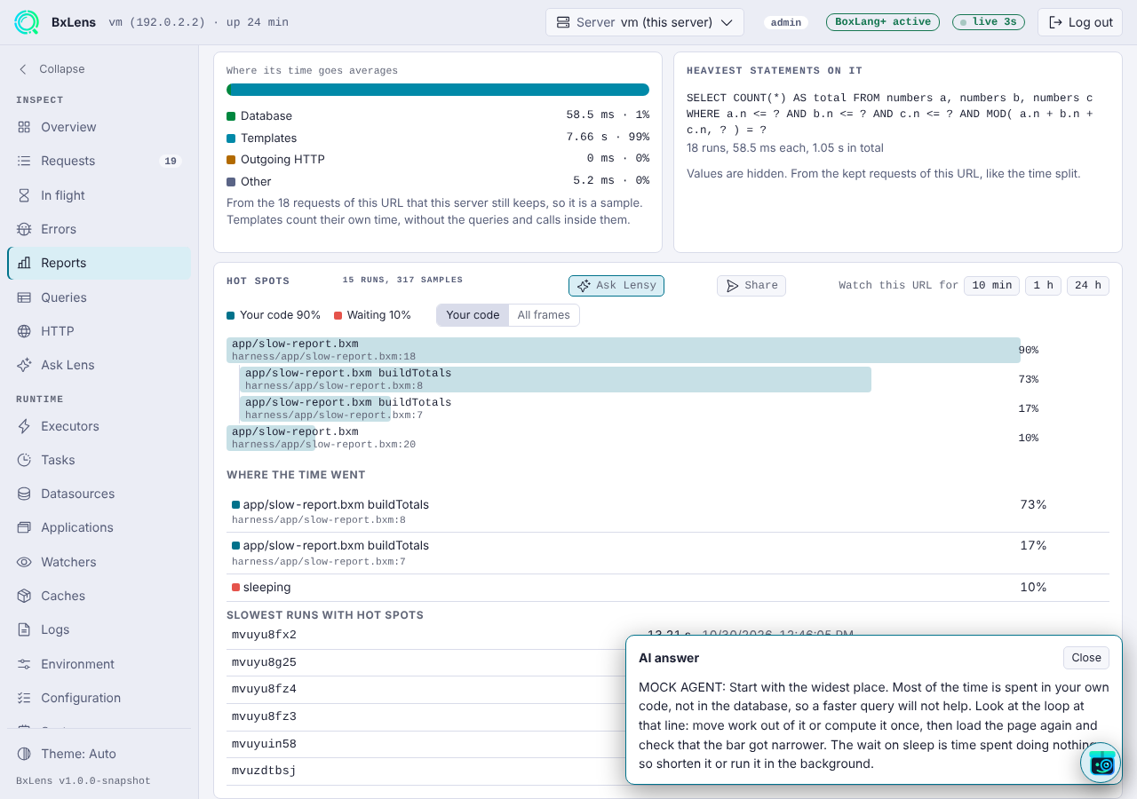The image size is (1137, 799).
Task: Click the buildTotals 73% flame bar
Action: (x=555, y=379)
